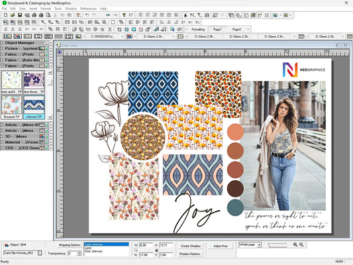
Task: Open the Format menu
Action: pos(46,9)
